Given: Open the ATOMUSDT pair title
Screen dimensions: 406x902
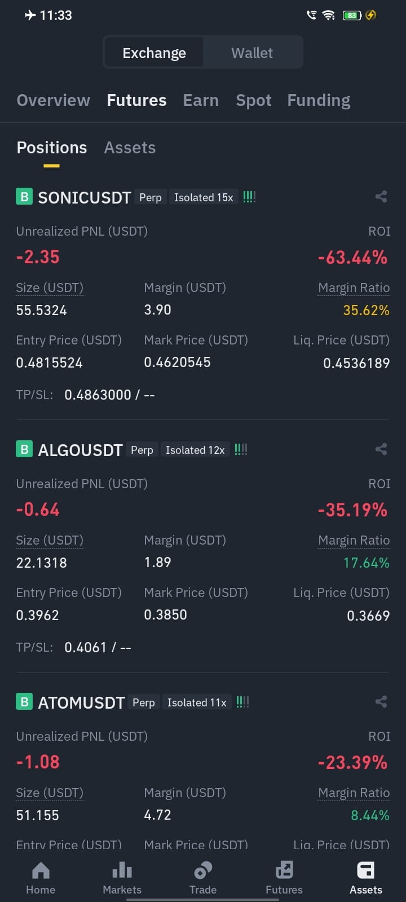Looking at the screenshot, I should click(81, 702).
